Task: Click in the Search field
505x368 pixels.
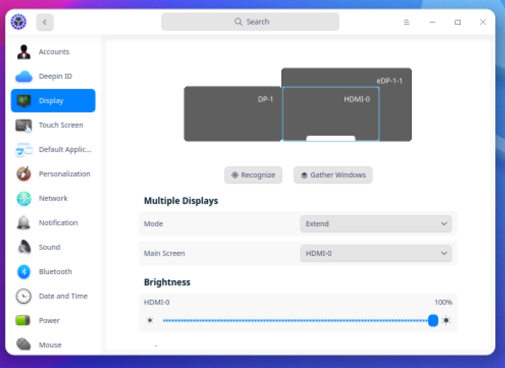Action: tap(250, 22)
